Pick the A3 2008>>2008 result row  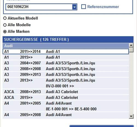(66, 69)
